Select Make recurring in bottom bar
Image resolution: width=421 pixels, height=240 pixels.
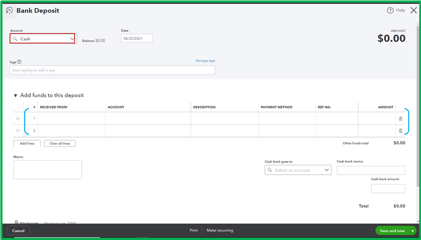220,230
